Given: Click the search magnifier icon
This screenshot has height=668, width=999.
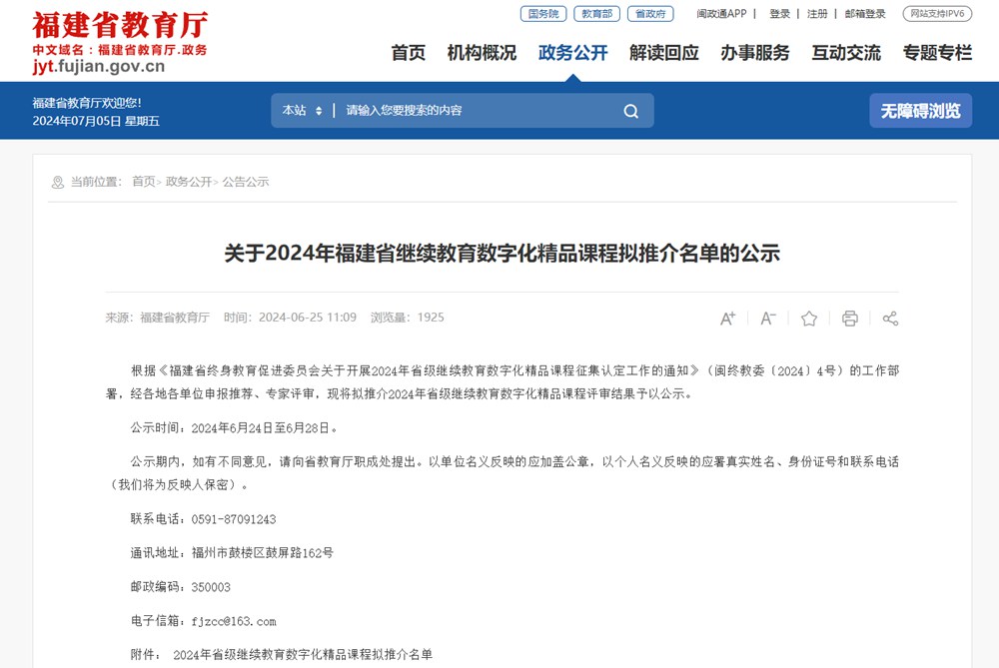Looking at the screenshot, I should [x=630, y=112].
